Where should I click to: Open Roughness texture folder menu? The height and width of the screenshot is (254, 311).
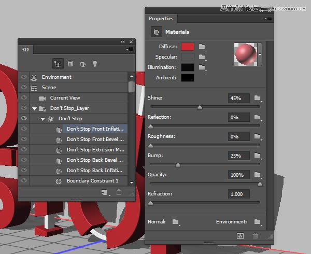click(x=258, y=136)
